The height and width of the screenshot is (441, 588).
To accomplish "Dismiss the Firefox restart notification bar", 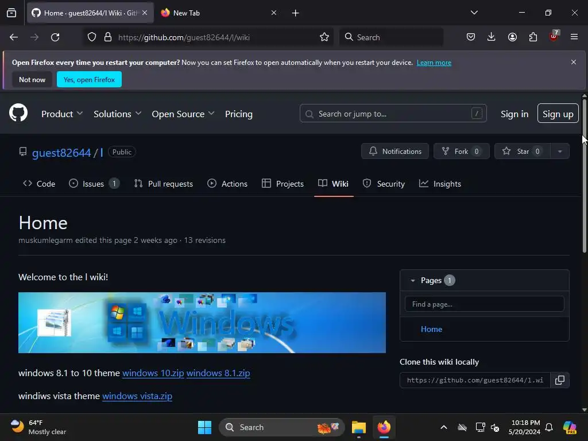I will (574, 62).
